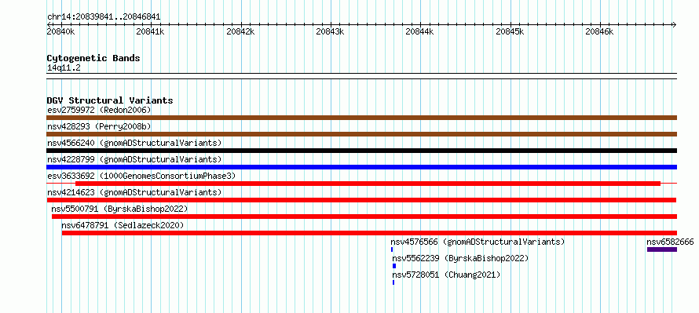The image size is (699, 313).
Task: Click the chr14:20839841..20846841 position label
Action: pos(104,17)
